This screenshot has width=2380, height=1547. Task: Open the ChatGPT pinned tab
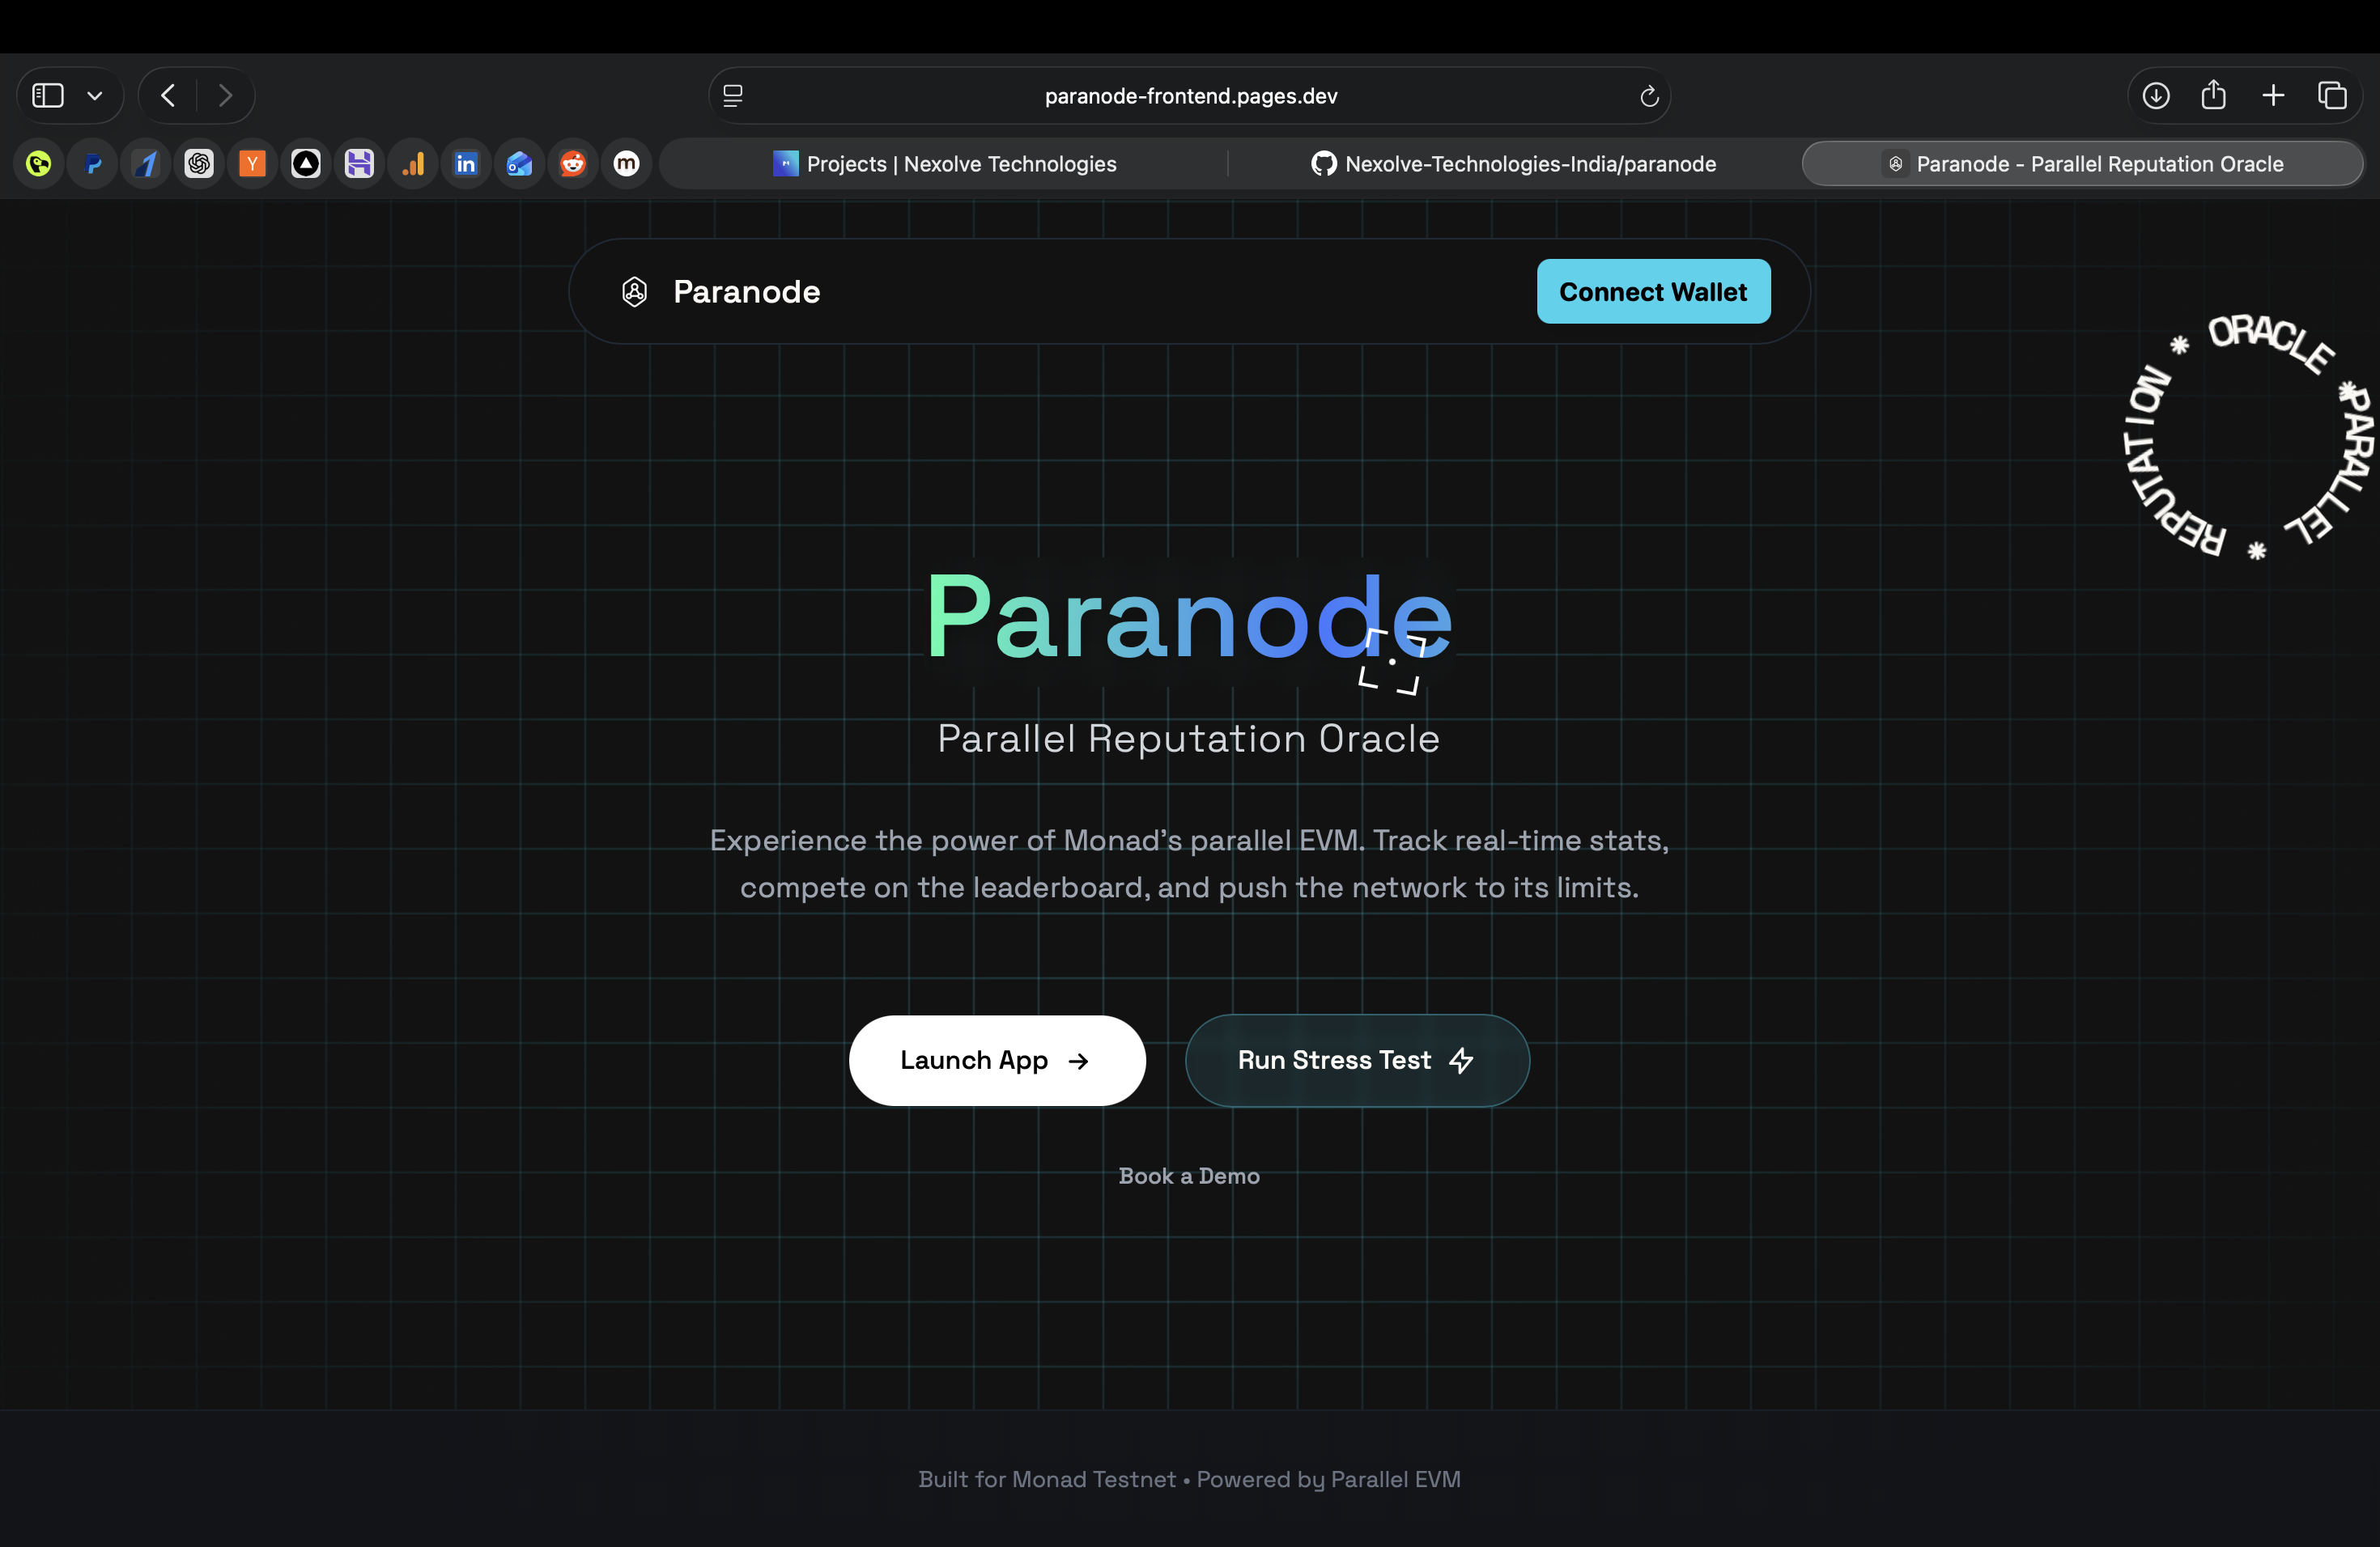(199, 163)
